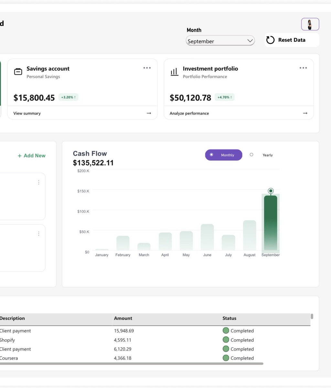
Task: Click View summary link
Action: pyautogui.click(x=27, y=113)
